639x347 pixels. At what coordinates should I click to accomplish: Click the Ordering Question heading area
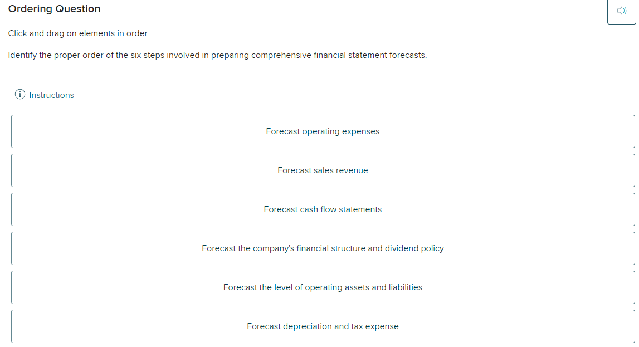coord(54,9)
